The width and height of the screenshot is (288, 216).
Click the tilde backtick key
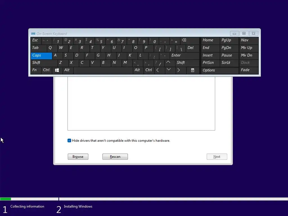(47, 40)
